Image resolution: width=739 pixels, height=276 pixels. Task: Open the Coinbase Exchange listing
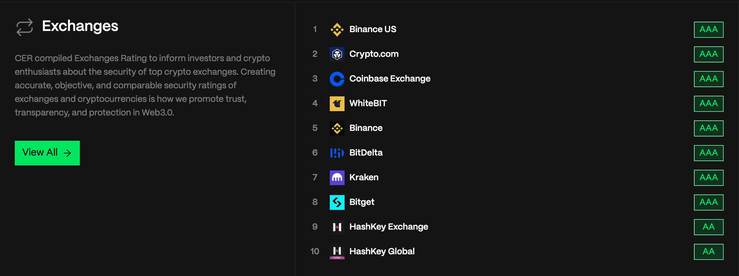(x=389, y=79)
